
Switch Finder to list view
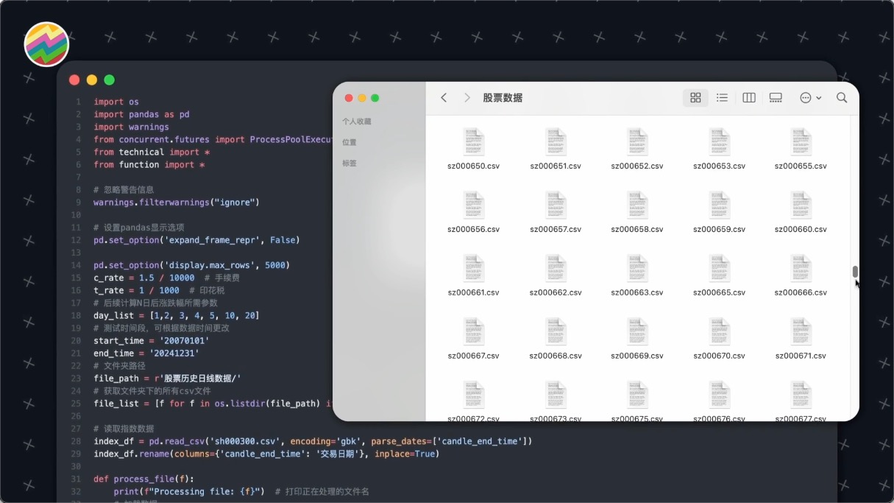pyautogui.click(x=722, y=98)
